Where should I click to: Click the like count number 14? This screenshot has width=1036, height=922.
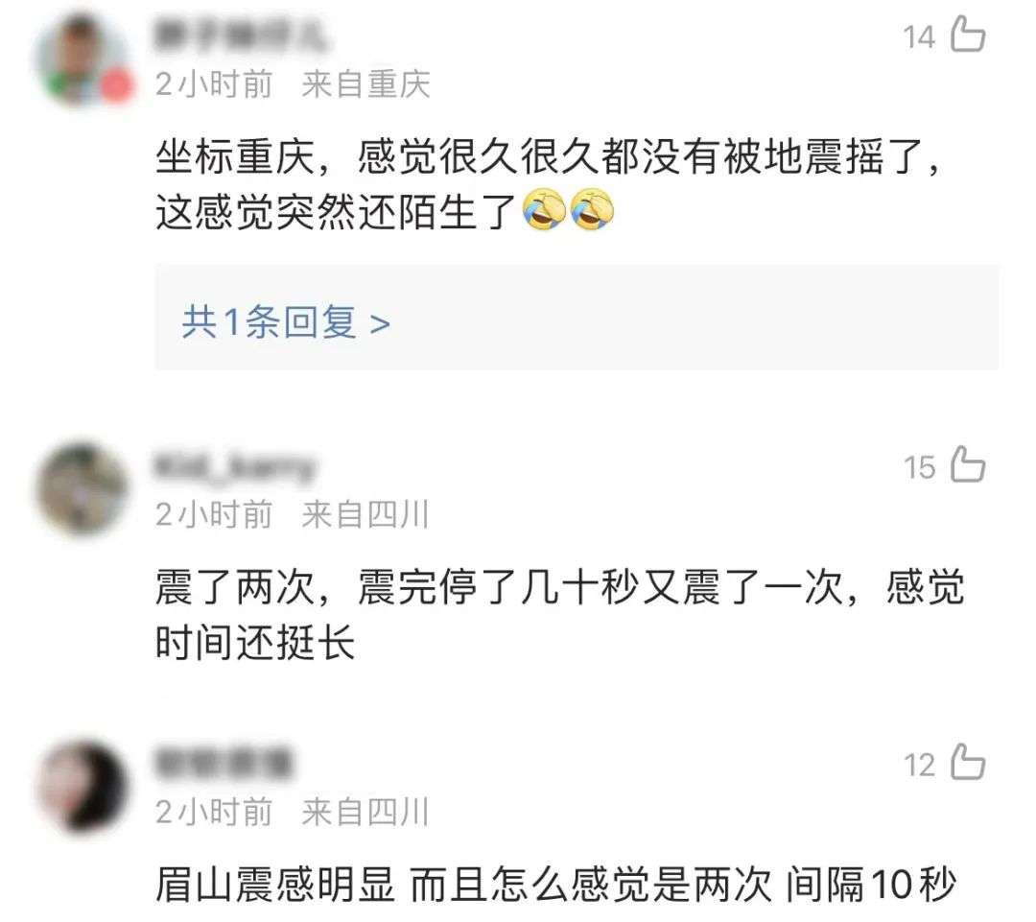pos(920,37)
